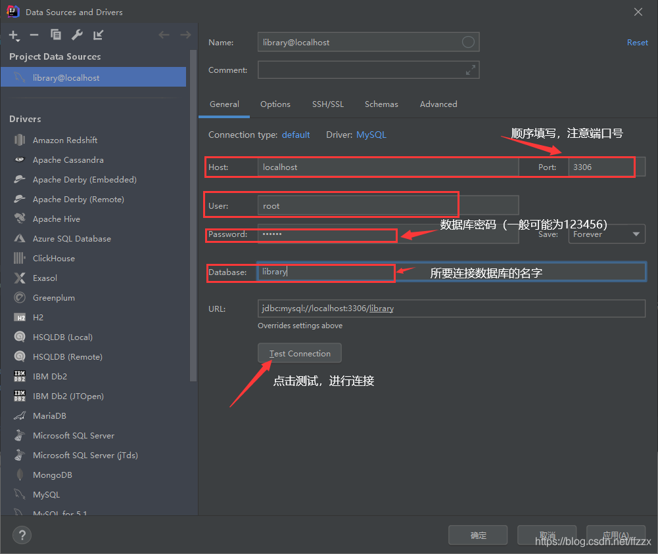Expand the Comment field with arrows icon

(471, 70)
